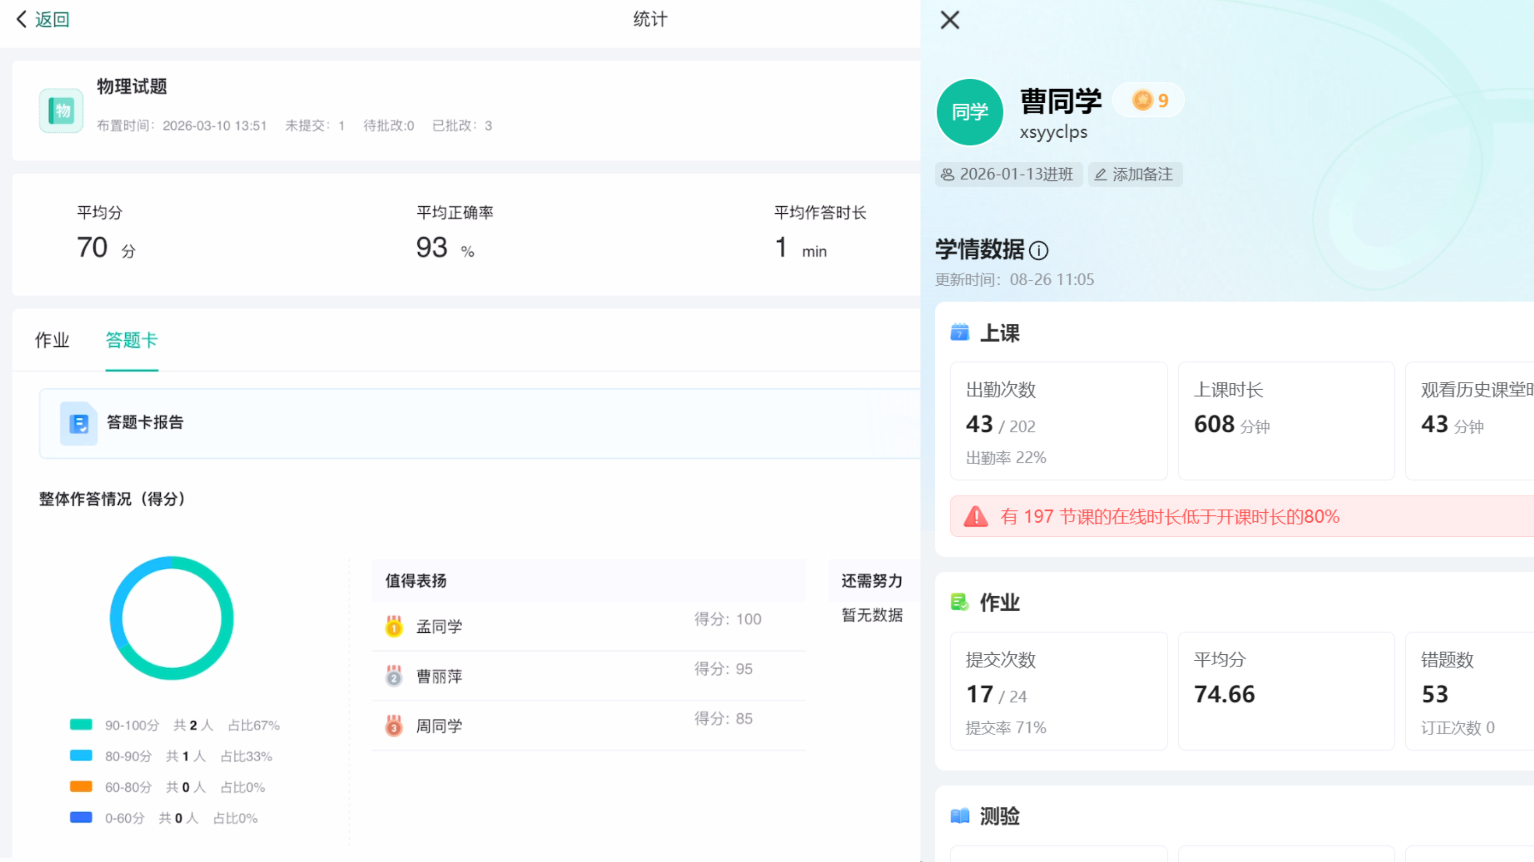Viewport: 1534px width, 862px height.
Task: Click the 待批改:0 count
Action: [x=389, y=126]
